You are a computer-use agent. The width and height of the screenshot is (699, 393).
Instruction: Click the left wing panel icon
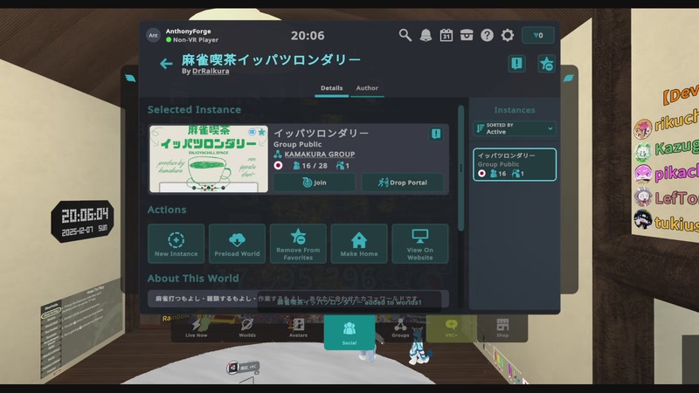point(130,79)
